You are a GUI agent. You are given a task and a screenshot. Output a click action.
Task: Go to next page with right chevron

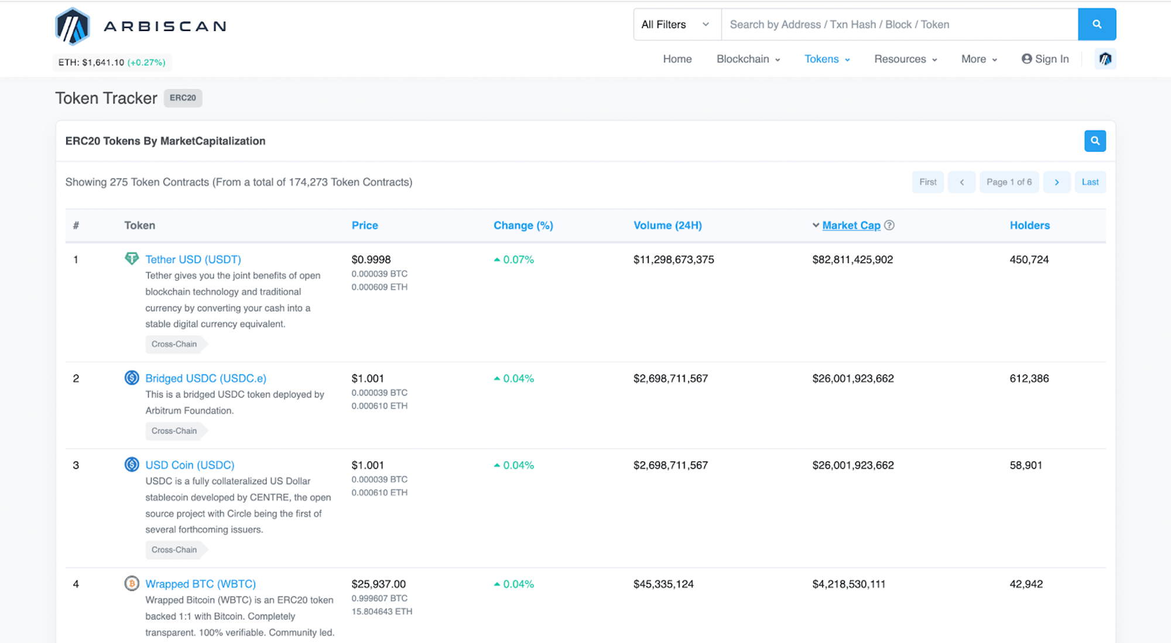pyautogui.click(x=1056, y=182)
